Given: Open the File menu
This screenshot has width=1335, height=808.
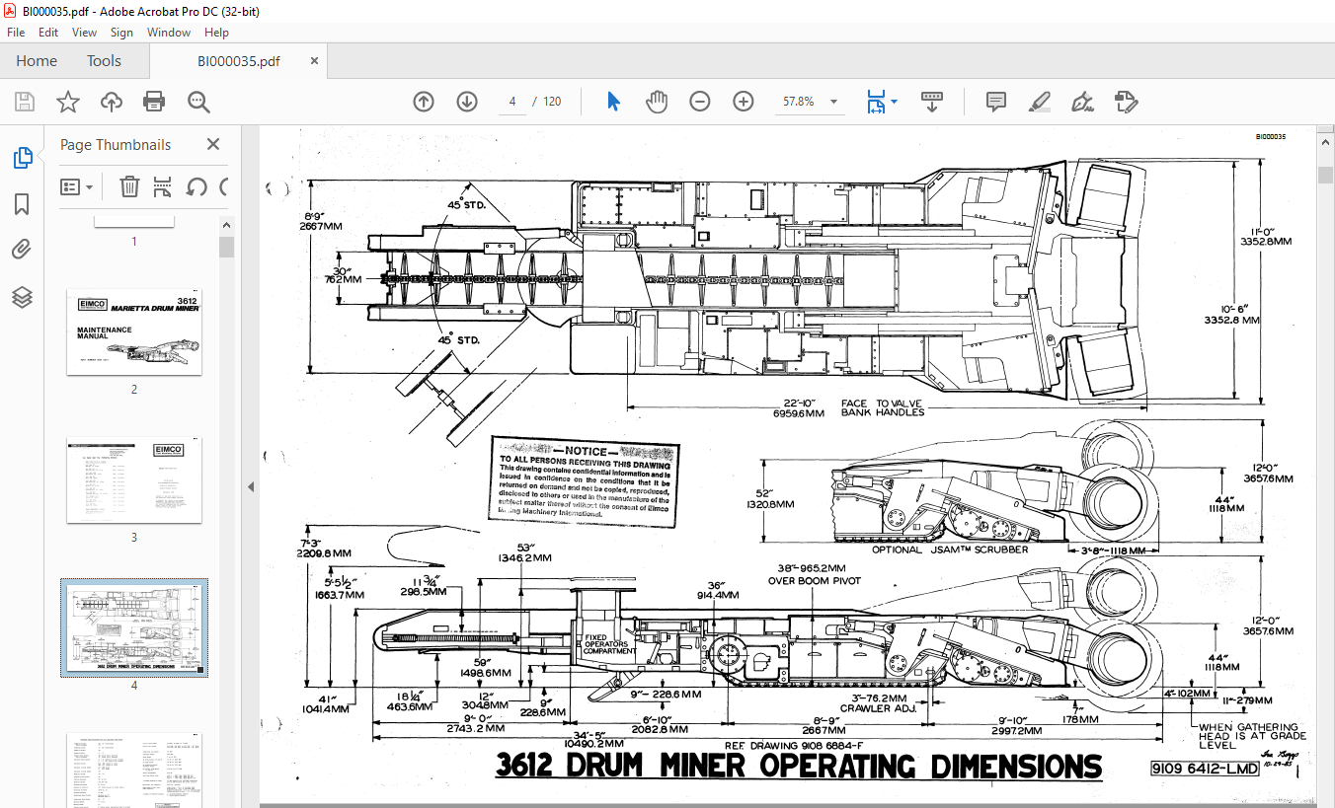Looking at the screenshot, I should point(17,33).
